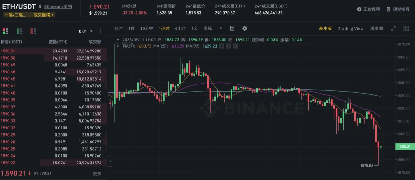Viewport: 415px width, 180px height.
Task: Switch to the Trading View tab
Action: (351, 28)
